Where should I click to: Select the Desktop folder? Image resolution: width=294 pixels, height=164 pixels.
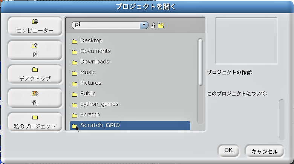130,41
